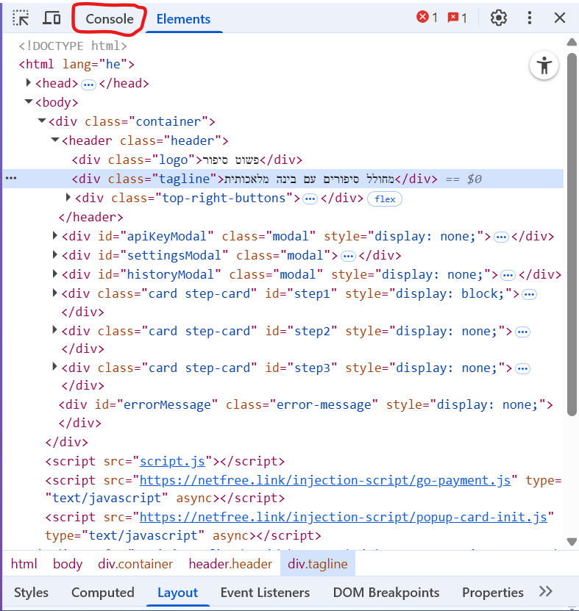Expand the step1 card div
This screenshot has height=611, width=579.
55,293
